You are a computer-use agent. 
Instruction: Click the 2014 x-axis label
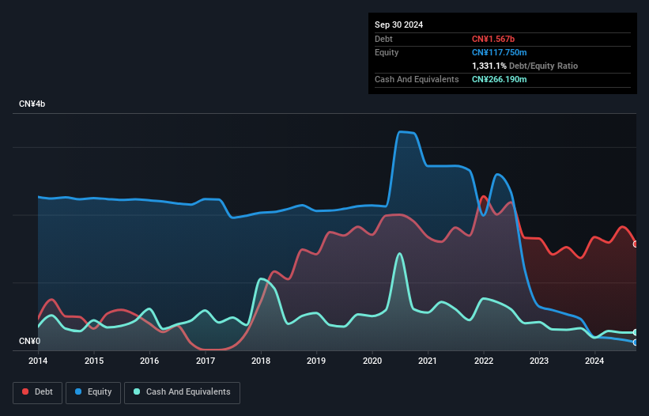(x=38, y=361)
